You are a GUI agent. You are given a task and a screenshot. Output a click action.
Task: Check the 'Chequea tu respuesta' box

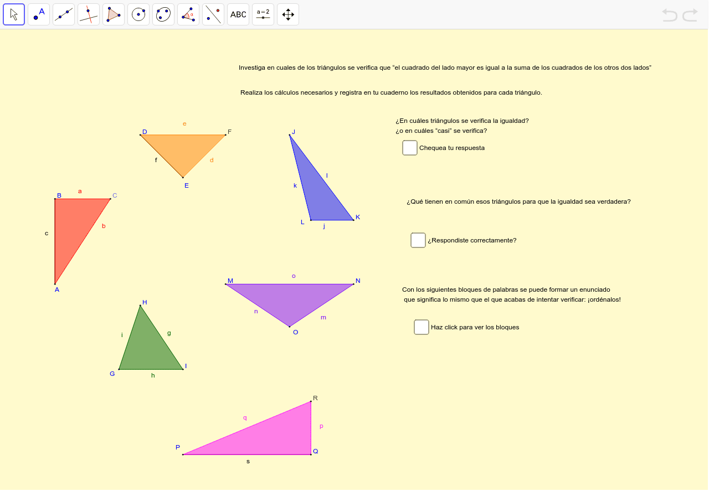click(x=410, y=148)
